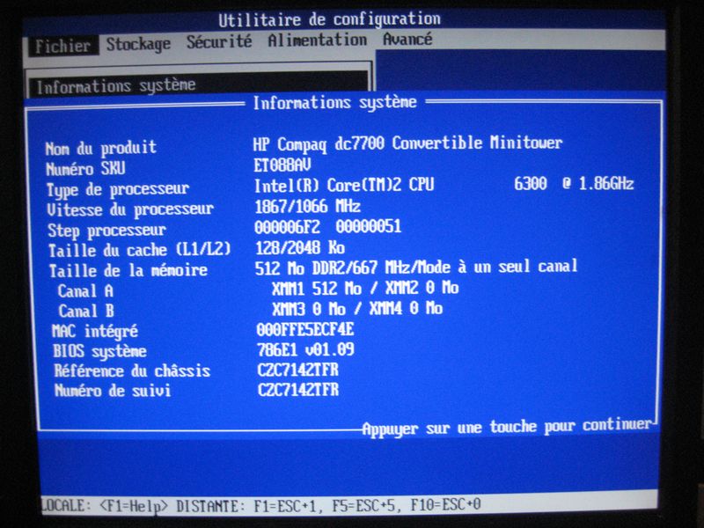
Task: Click the 'Référence du châssis' label
Action: (133, 370)
